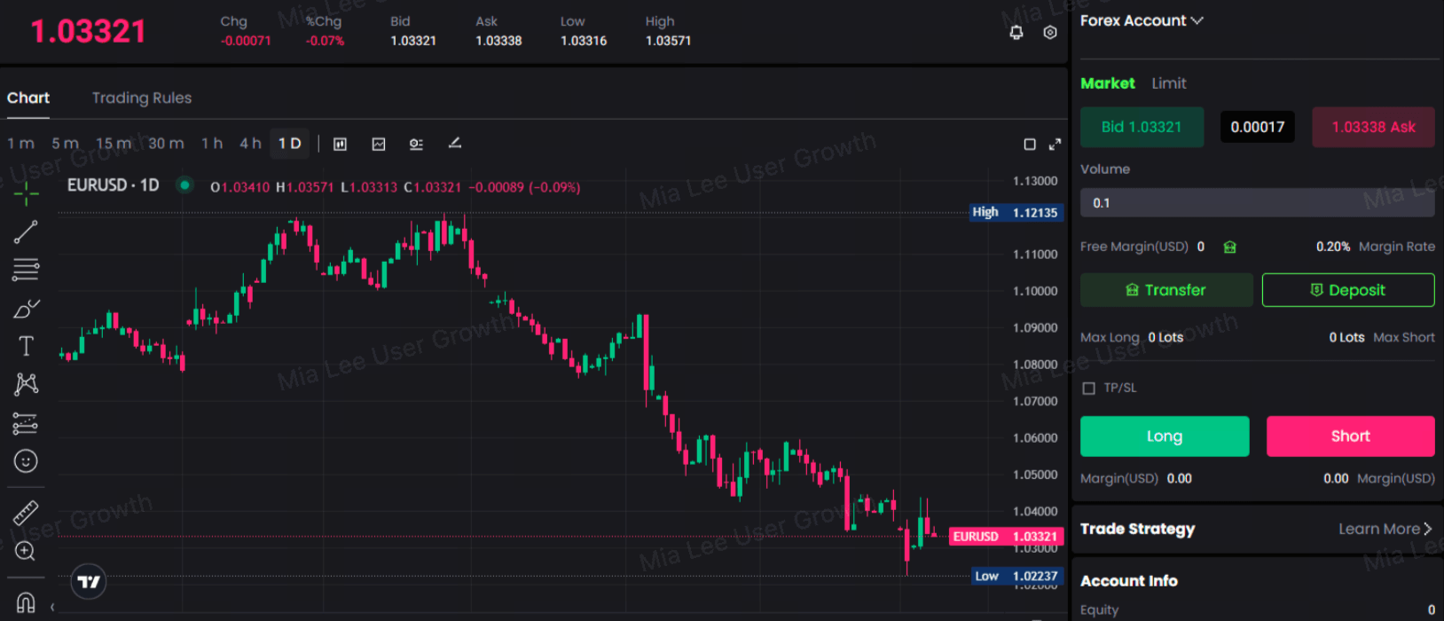Switch to the Trading Rules tab
Image resolution: width=1444 pixels, height=621 pixels.
click(x=142, y=98)
